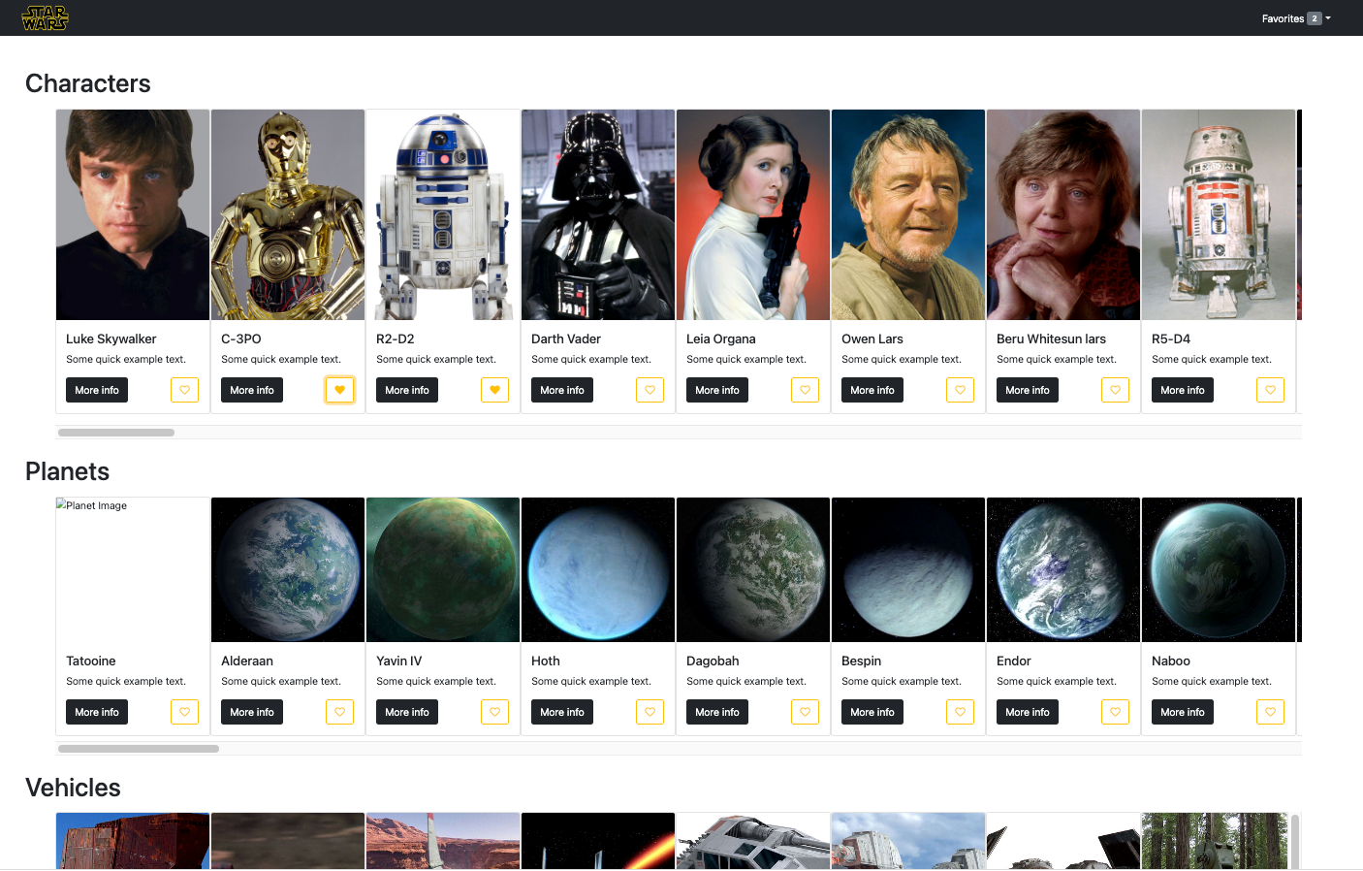Open More info for Yavin IV
Screen dimensions: 1363x871
tap(407, 712)
